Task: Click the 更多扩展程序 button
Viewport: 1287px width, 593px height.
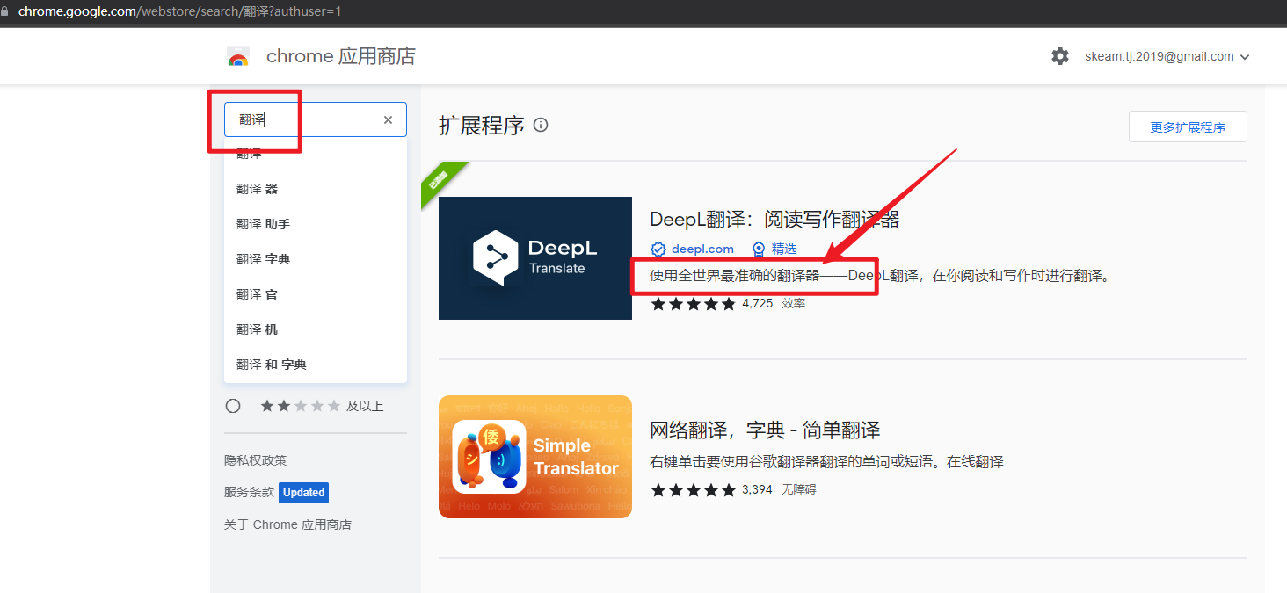Action: 1188,127
